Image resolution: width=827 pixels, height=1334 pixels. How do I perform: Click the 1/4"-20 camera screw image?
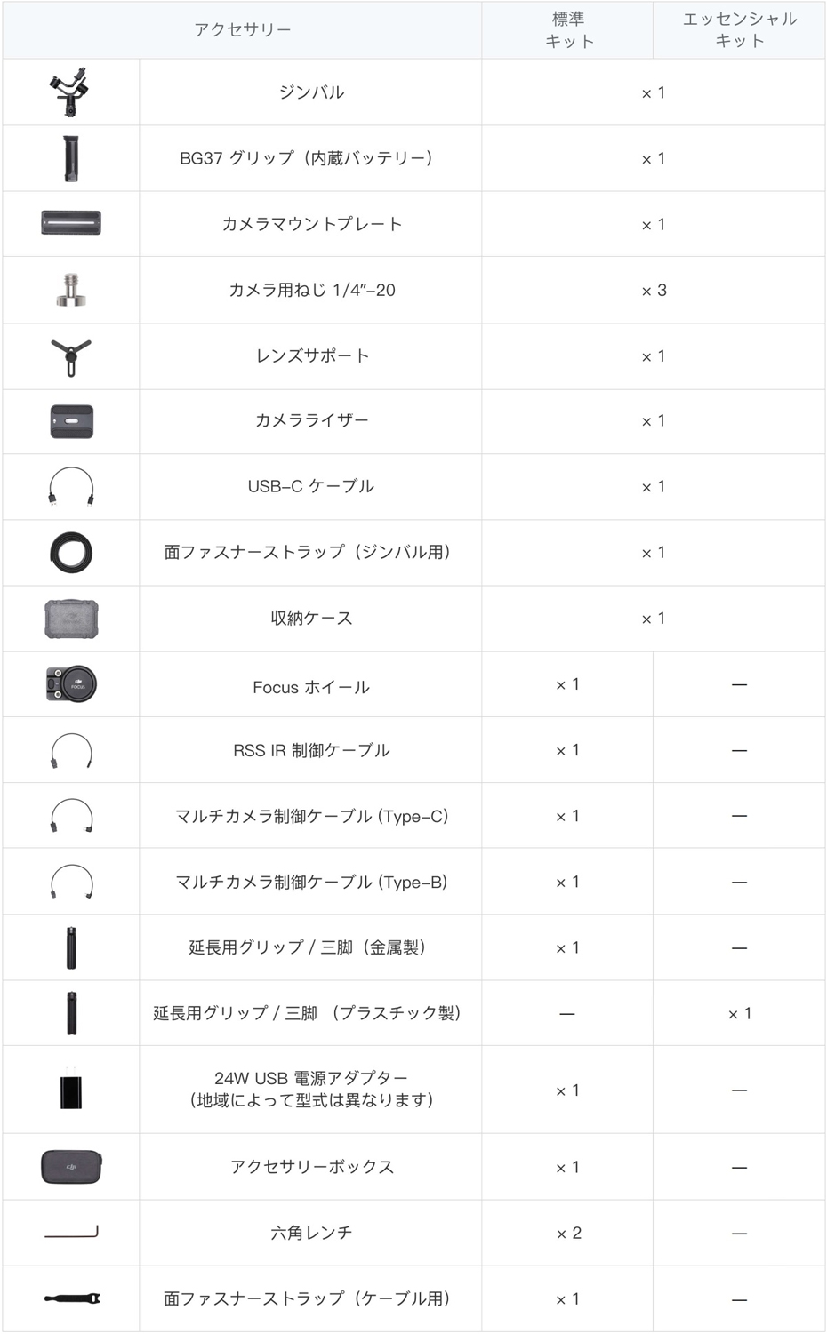coord(71,290)
